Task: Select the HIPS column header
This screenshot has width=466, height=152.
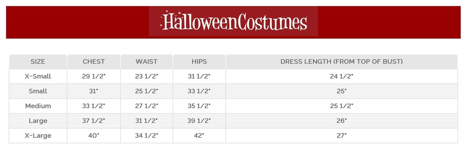Action: (x=199, y=61)
